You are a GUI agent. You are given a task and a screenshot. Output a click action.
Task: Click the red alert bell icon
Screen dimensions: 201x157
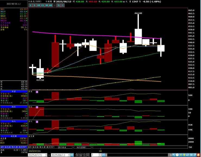click(198, 155)
